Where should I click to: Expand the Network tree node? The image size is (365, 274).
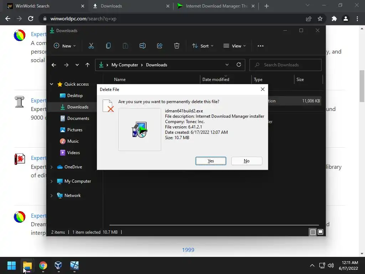click(51, 196)
